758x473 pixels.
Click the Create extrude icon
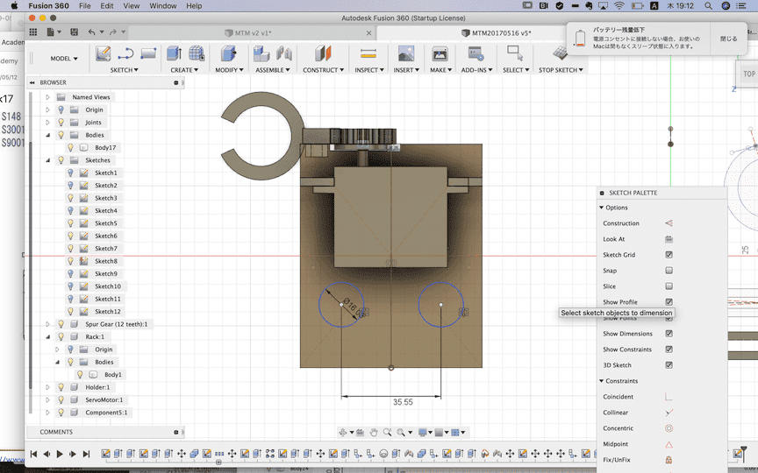pos(175,54)
